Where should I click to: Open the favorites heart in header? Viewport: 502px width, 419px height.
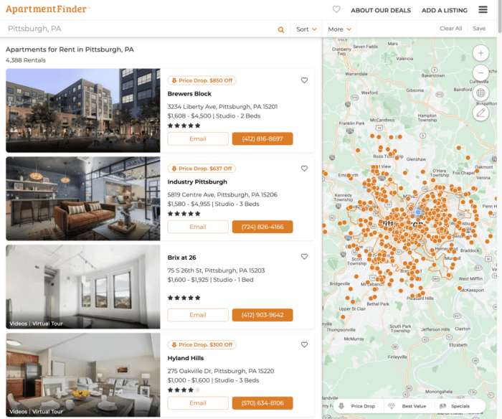click(336, 9)
